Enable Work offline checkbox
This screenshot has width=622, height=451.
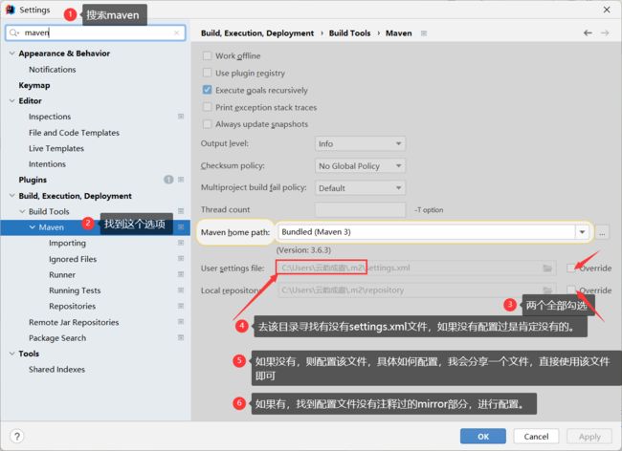click(x=207, y=55)
